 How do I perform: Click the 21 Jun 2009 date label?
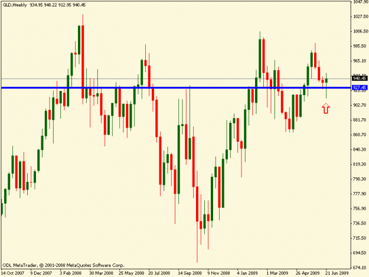[x=337, y=273]
